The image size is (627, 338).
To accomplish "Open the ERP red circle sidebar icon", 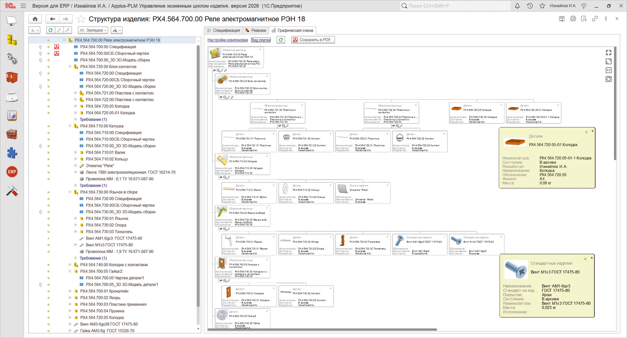I will (12, 172).
